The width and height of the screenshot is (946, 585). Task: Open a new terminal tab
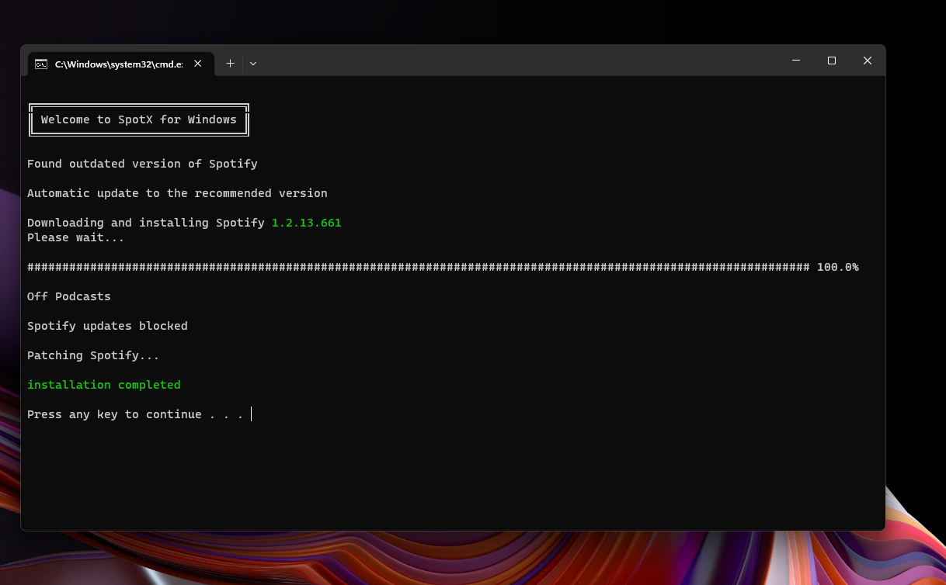(230, 64)
